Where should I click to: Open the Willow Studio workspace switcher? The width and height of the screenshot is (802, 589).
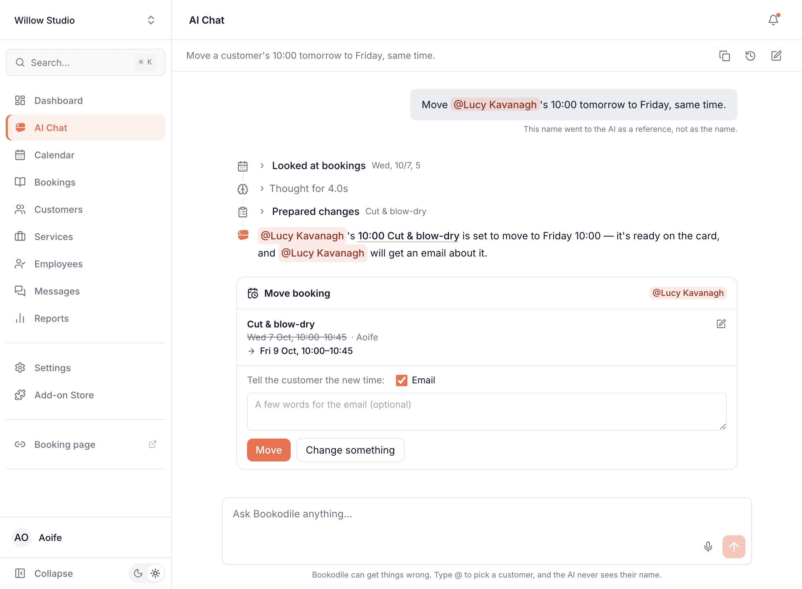[x=86, y=20]
